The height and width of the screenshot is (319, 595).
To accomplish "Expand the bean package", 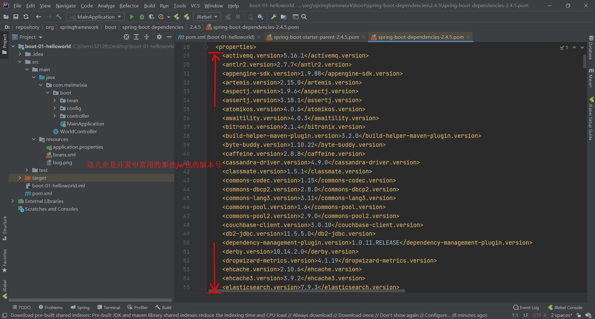I will tap(55, 100).
